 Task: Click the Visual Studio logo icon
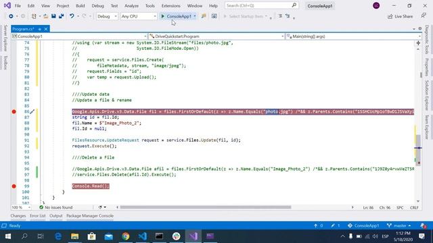(x=7, y=5)
